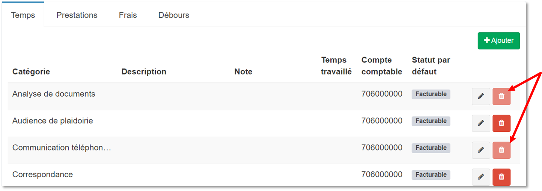The image size is (542, 191).
Task: Edit the Analyse de documents row
Action: 481,96
